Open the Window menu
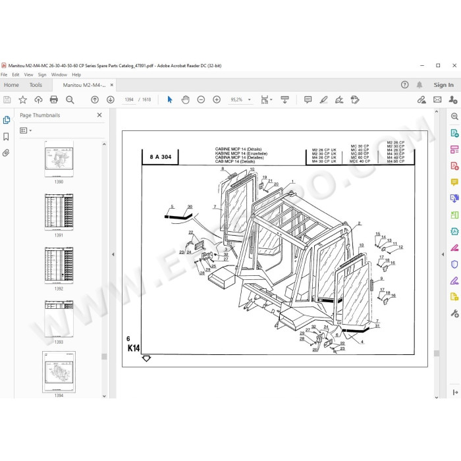 pos(59,74)
